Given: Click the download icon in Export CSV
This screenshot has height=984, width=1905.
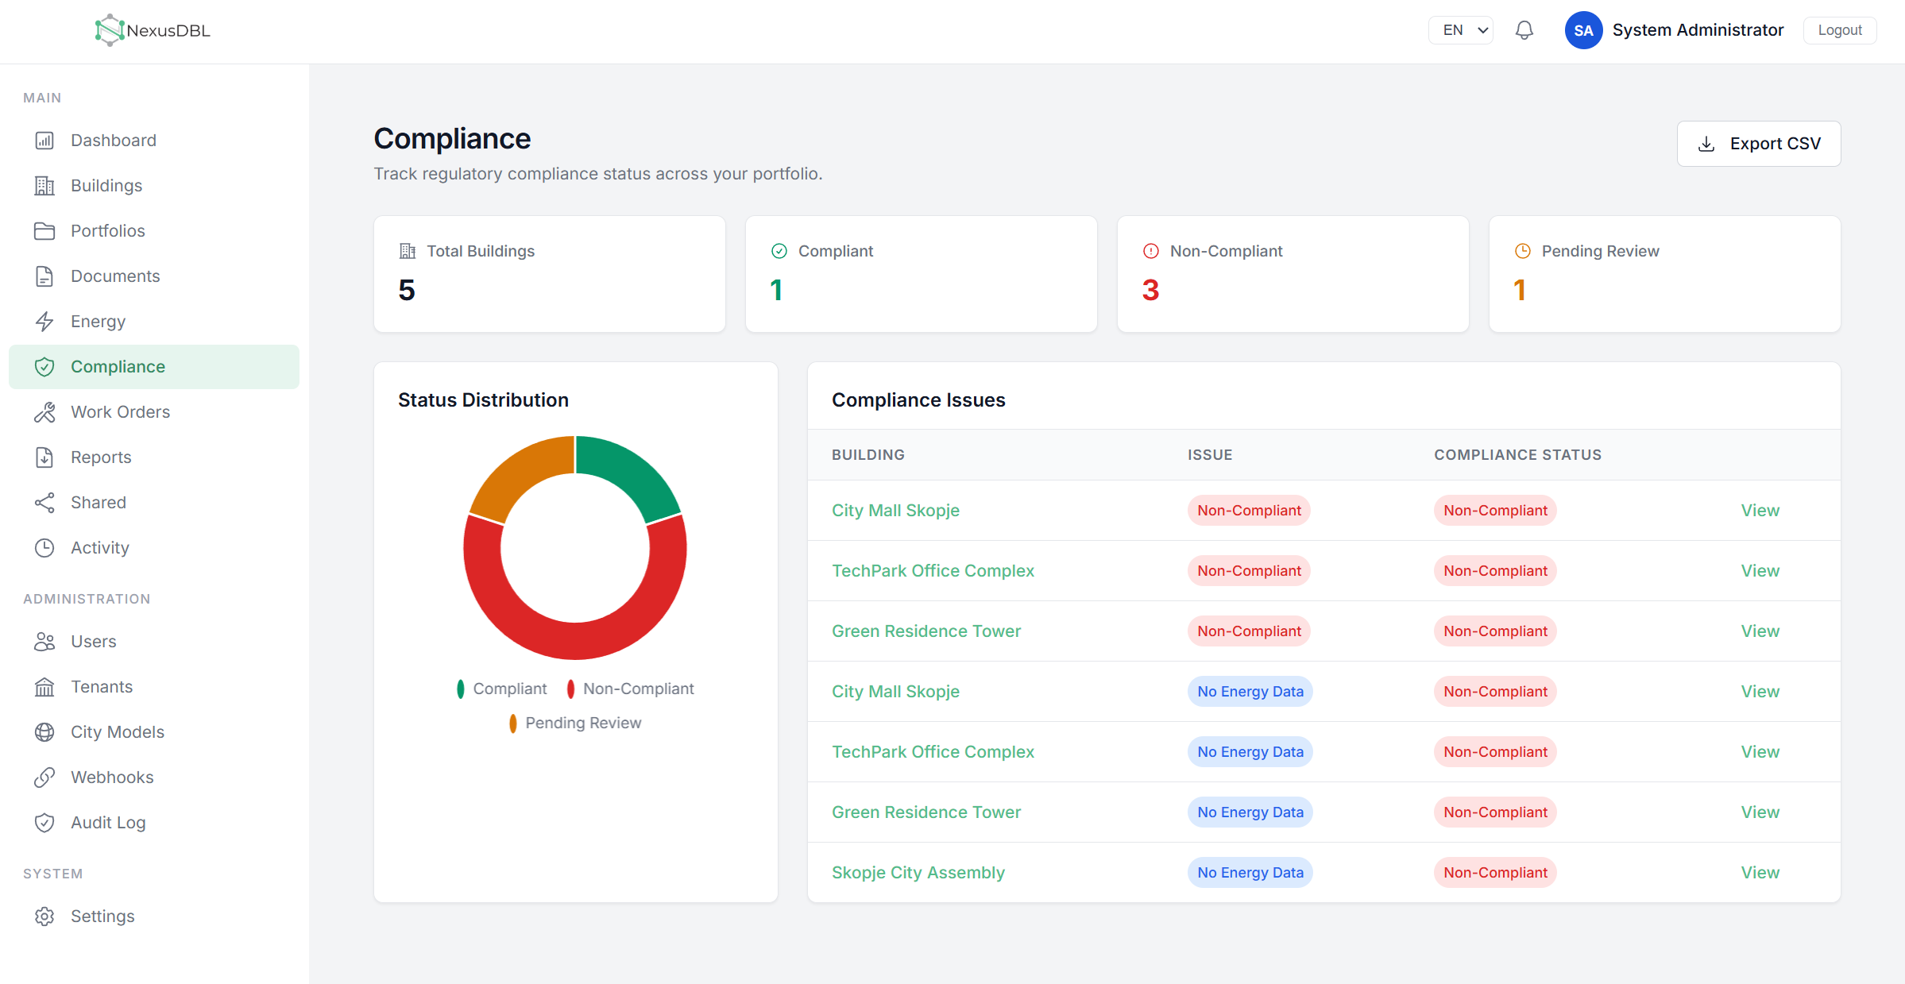Looking at the screenshot, I should [1706, 144].
